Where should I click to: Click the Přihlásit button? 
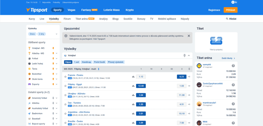click(231, 10)
